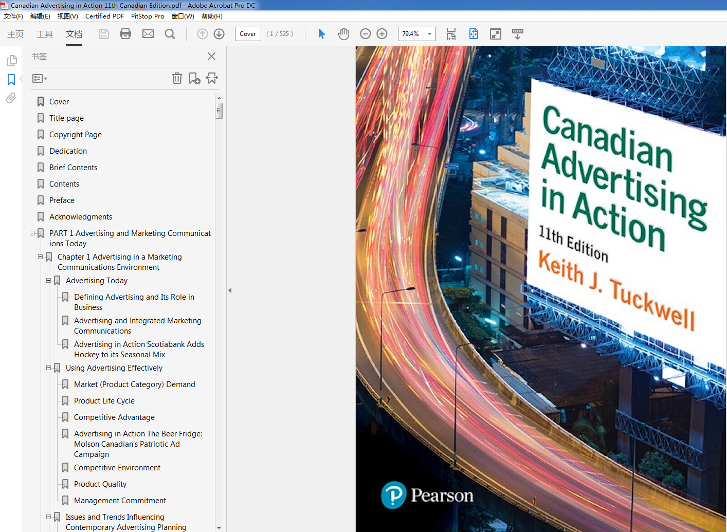Add new bookmark icon

click(194, 78)
